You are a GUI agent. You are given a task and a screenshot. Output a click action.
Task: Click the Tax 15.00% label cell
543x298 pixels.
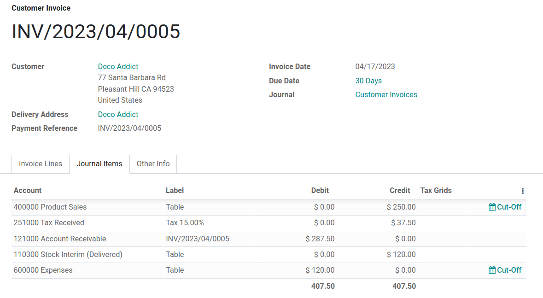(185, 223)
